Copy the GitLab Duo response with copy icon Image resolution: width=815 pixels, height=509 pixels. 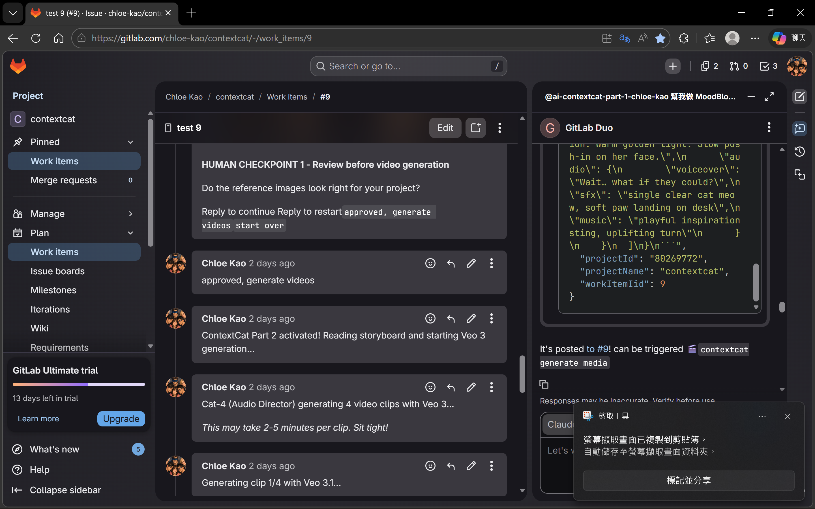click(x=544, y=384)
